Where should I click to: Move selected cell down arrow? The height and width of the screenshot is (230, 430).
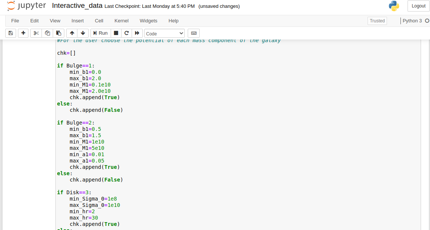coord(83,33)
